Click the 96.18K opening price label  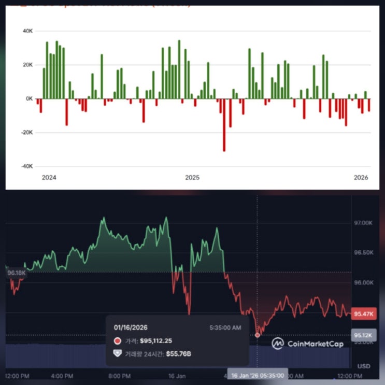click(16, 273)
